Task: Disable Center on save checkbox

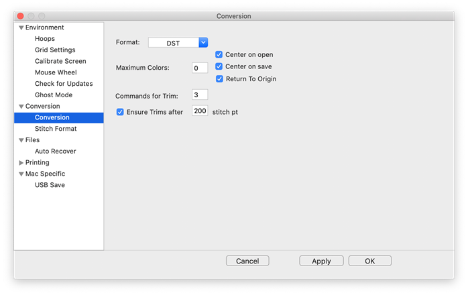Action: click(x=219, y=66)
